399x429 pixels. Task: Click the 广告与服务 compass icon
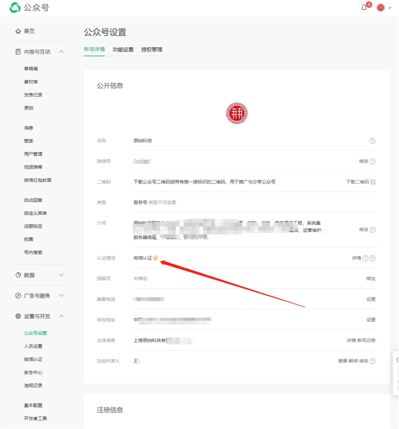pyautogui.click(x=18, y=295)
